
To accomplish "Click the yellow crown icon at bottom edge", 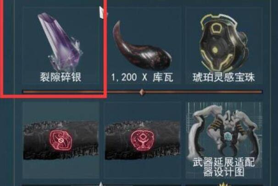I will click(x=223, y=184).
